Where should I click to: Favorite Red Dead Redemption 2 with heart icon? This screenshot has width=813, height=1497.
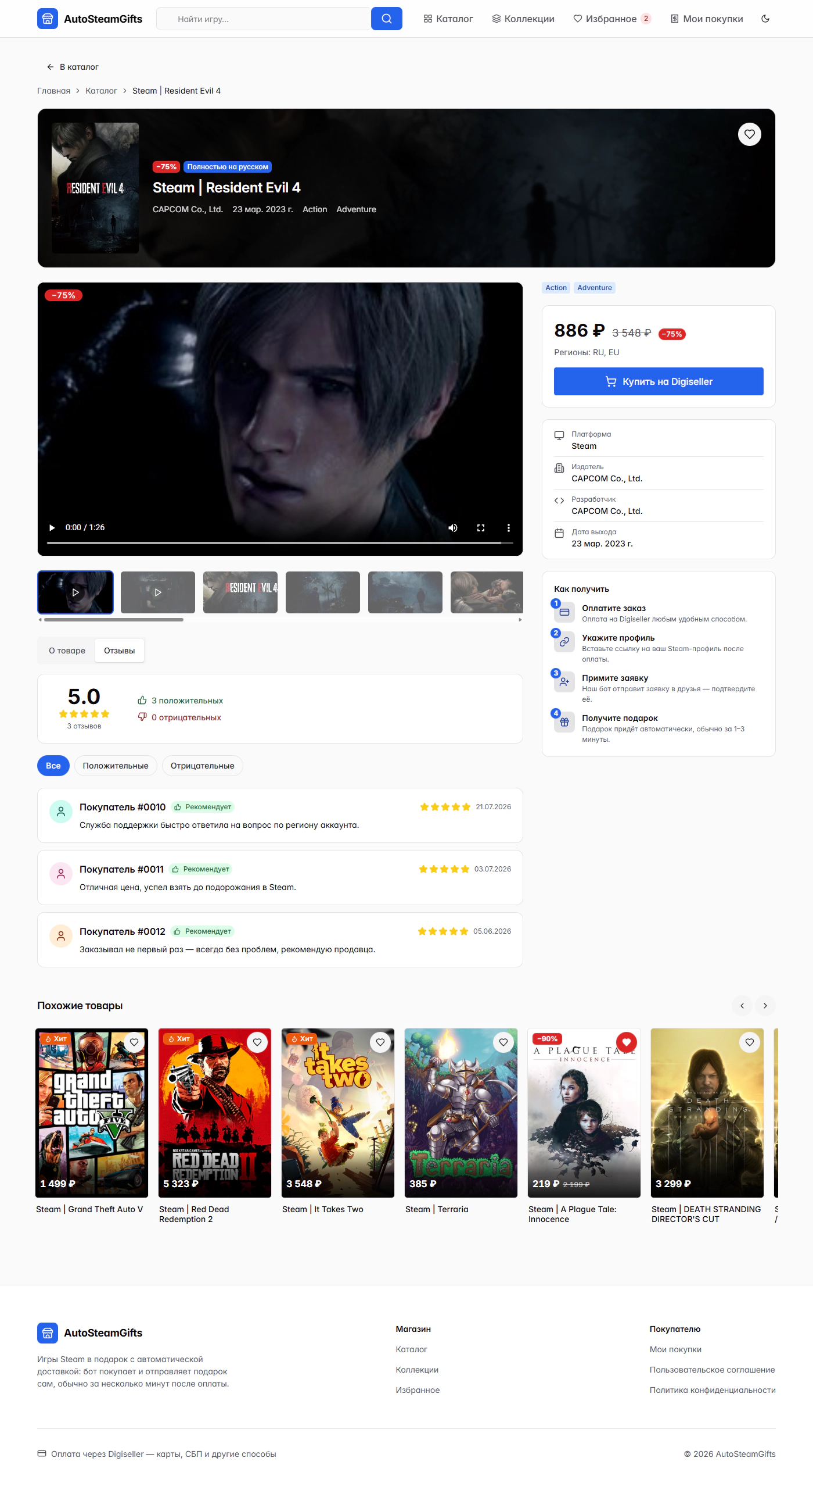tap(257, 1042)
